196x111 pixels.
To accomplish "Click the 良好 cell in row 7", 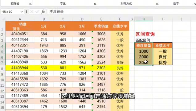I will (x=120, y=62).
